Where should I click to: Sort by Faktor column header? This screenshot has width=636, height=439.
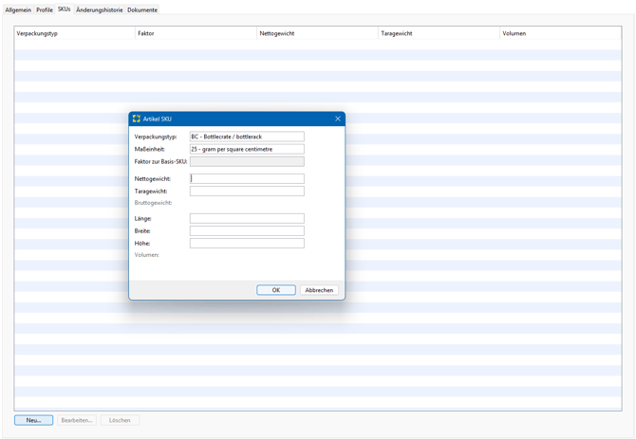(x=196, y=33)
